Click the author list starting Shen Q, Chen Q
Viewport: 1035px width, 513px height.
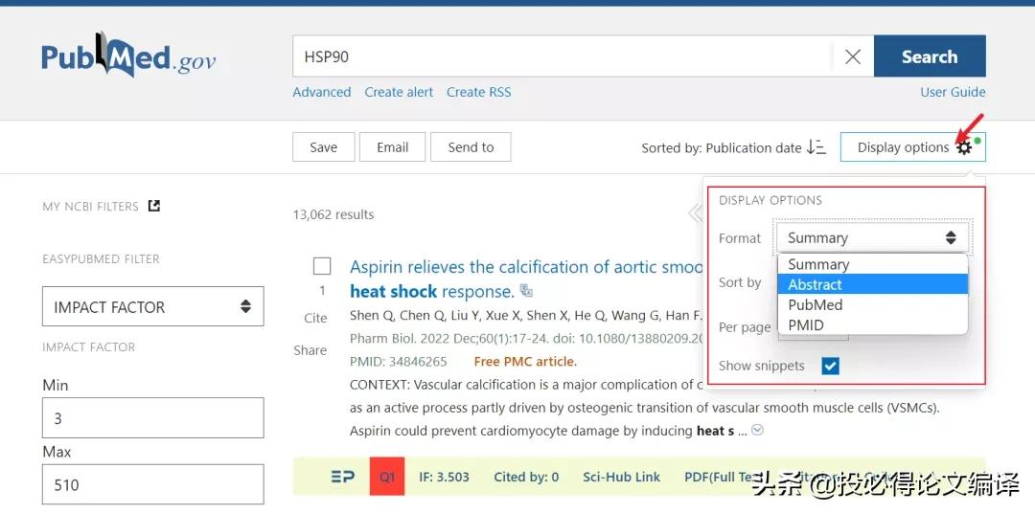(526, 316)
